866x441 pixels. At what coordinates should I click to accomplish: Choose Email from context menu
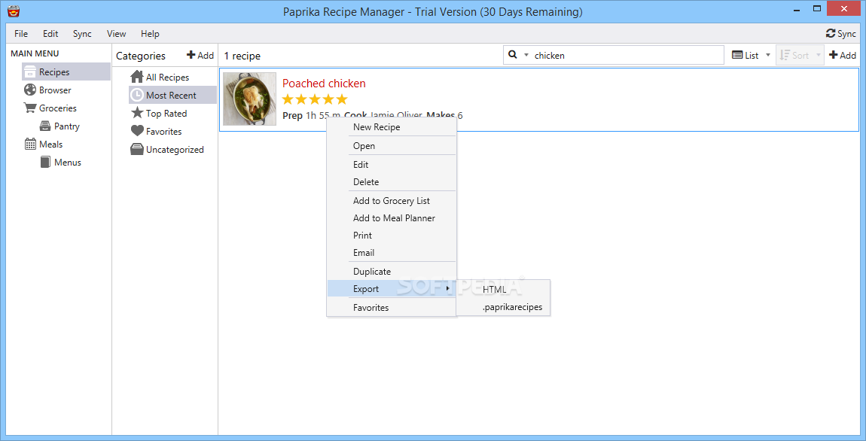point(392,252)
